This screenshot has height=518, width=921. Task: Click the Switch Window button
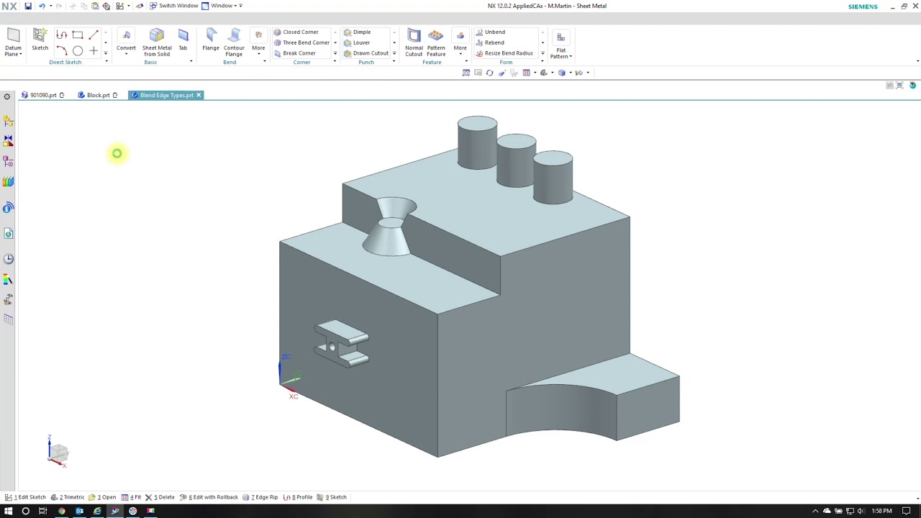(173, 6)
